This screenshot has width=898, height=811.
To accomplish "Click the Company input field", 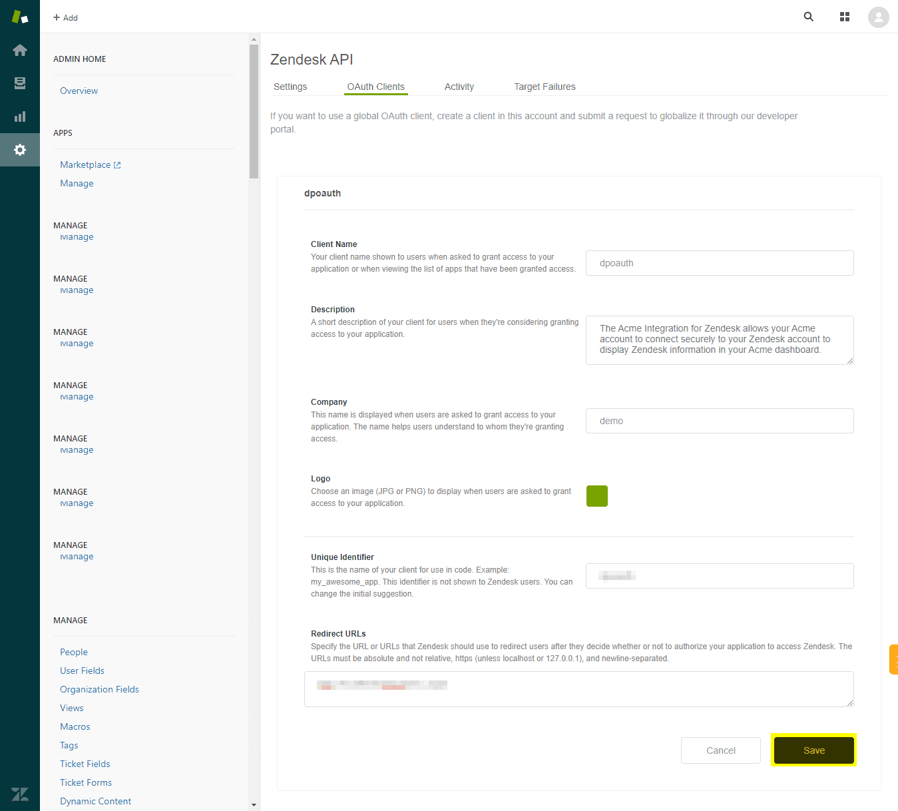I will [720, 421].
